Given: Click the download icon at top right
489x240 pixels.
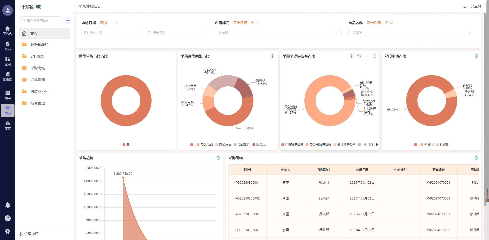Looking at the screenshot, I should pyautogui.click(x=465, y=6).
